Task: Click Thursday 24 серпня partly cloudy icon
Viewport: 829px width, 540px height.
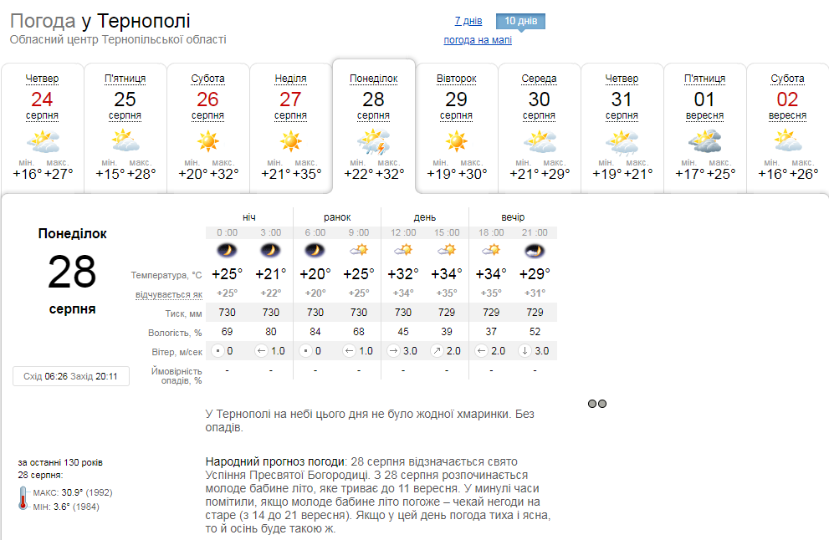Action: [43, 141]
